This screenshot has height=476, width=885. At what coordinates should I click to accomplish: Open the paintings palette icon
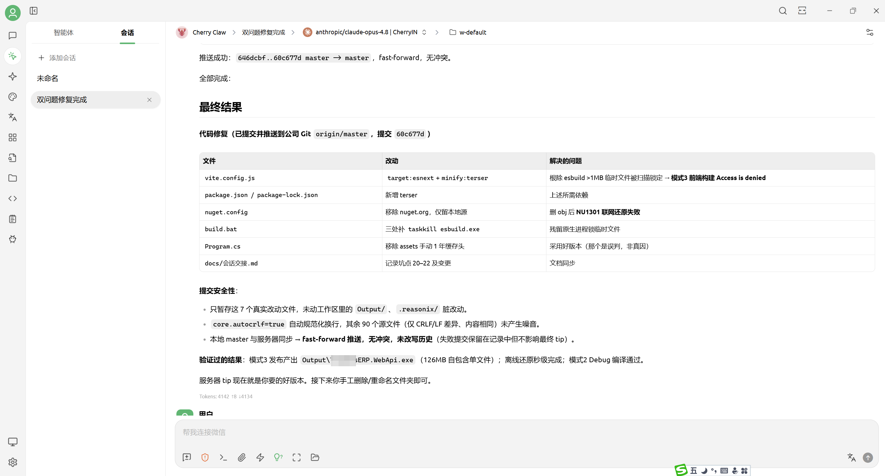13,97
